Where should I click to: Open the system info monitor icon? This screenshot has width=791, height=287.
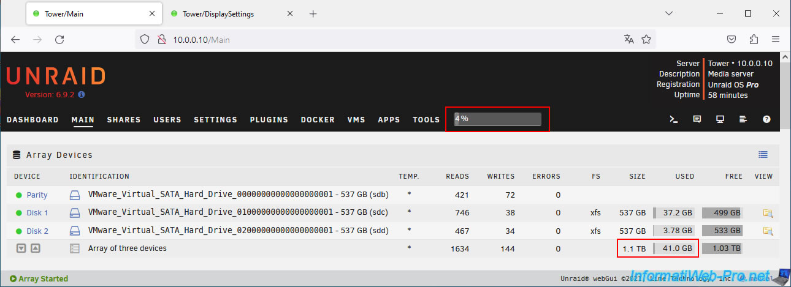[720, 120]
